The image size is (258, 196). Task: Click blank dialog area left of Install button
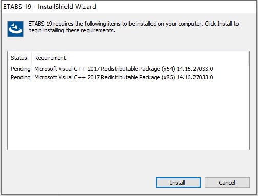(x=80, y=183)
